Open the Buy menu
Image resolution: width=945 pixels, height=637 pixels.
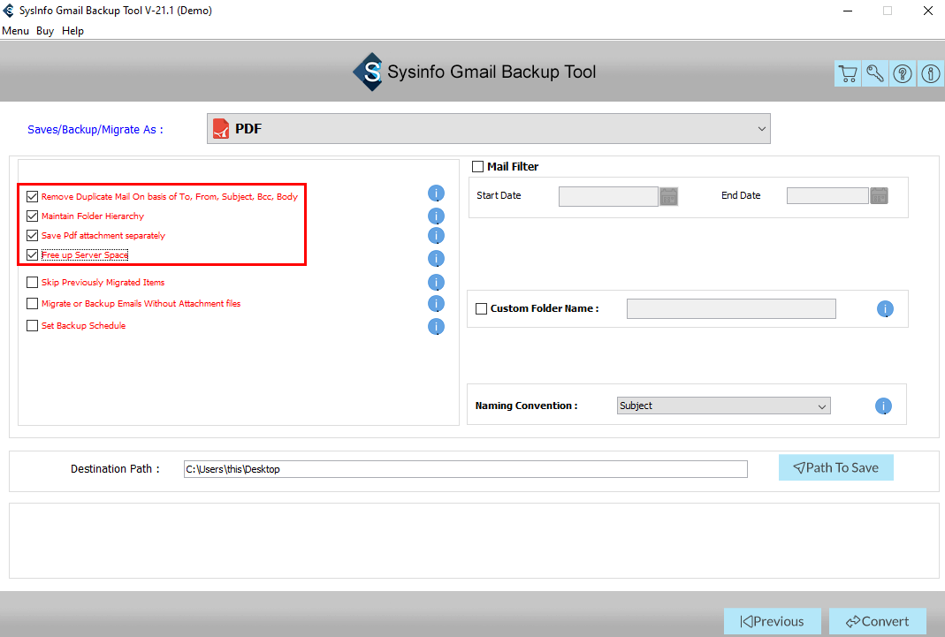coord(45,31)
